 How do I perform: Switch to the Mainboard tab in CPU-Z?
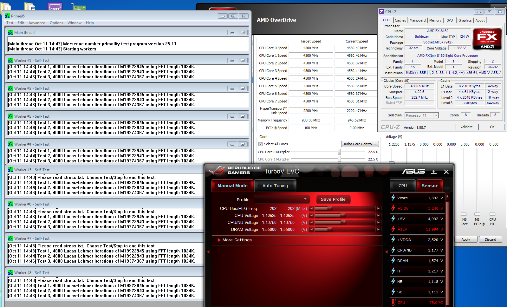click(417, 20)
